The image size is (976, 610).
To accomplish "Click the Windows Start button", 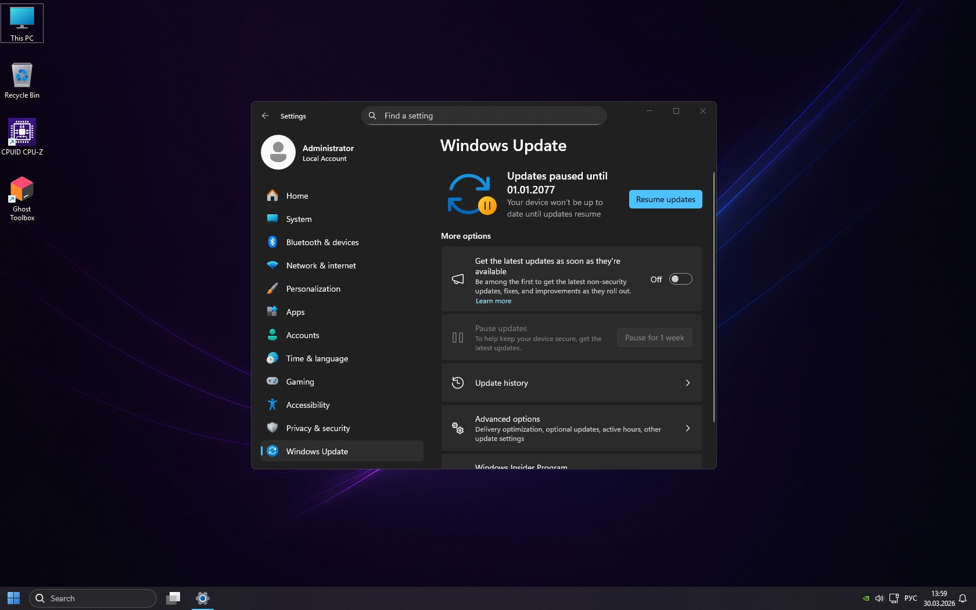I will (14, 598).
